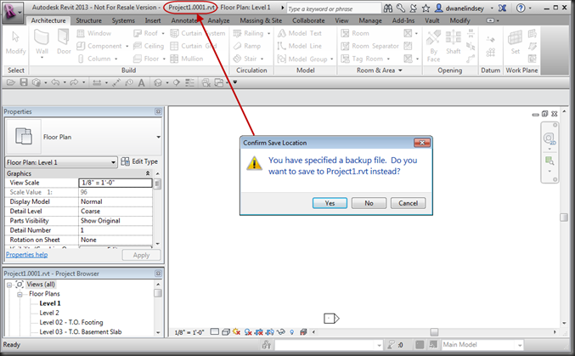Select the Shaft opening tool

pyautogui.click(x=454, y=42)
